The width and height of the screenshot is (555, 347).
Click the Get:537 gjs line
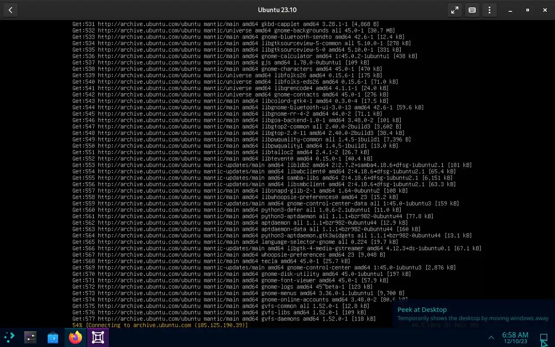(x=221, y=62)
